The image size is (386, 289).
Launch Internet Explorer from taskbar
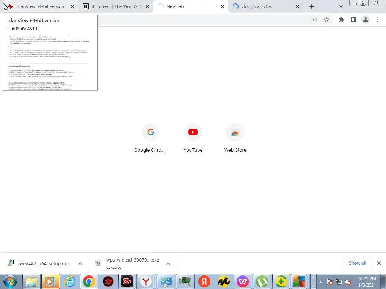70,281
